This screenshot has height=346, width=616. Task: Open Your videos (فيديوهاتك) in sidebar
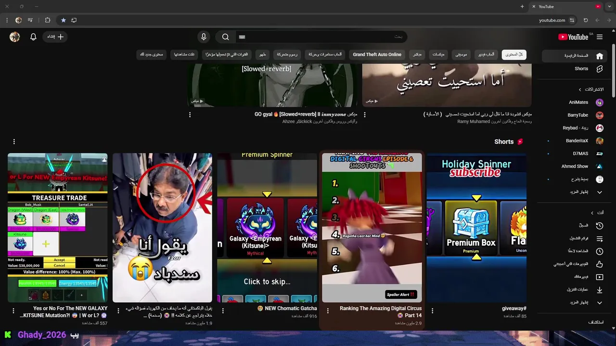click(x=575, y=277)
